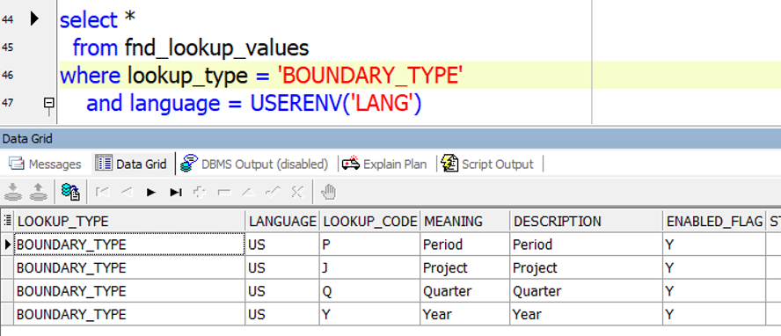Screen dimensions: 781x336
Task: Go to previous record in grid
Action: (x=127, y=192)
